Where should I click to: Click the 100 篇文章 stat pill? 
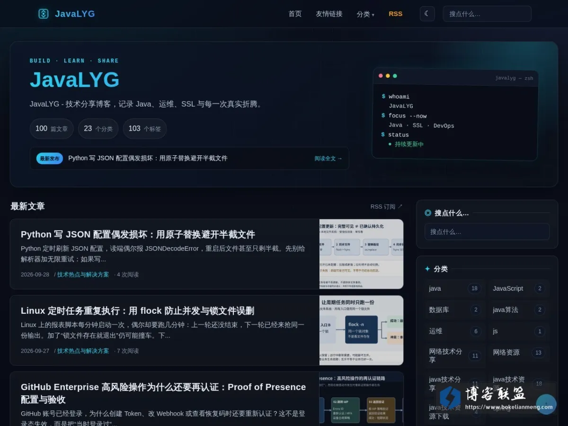[52, 129]
